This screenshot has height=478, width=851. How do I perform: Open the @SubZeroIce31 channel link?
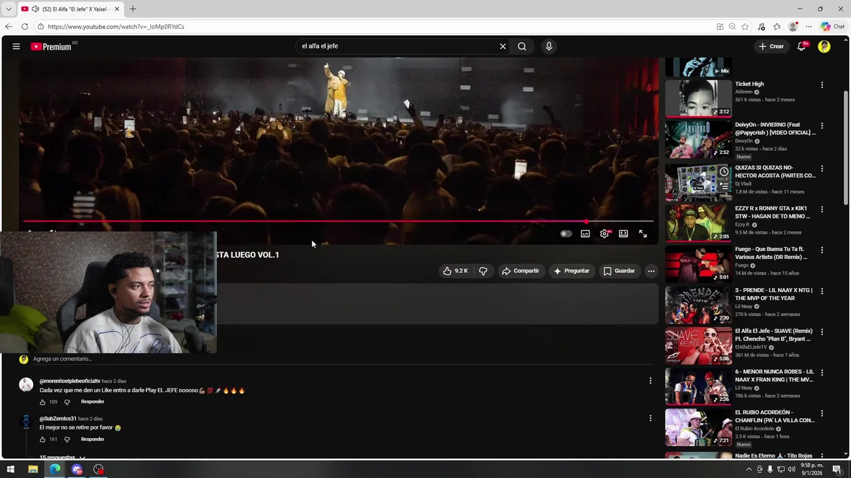[58, 419]
